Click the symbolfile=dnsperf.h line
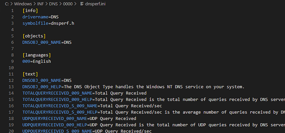This screenshot has height=133, width=285. [48, 23]
